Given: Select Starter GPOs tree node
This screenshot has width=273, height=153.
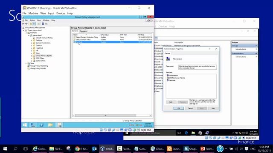Looking at the screenshot, I should [x=41, y=61].
